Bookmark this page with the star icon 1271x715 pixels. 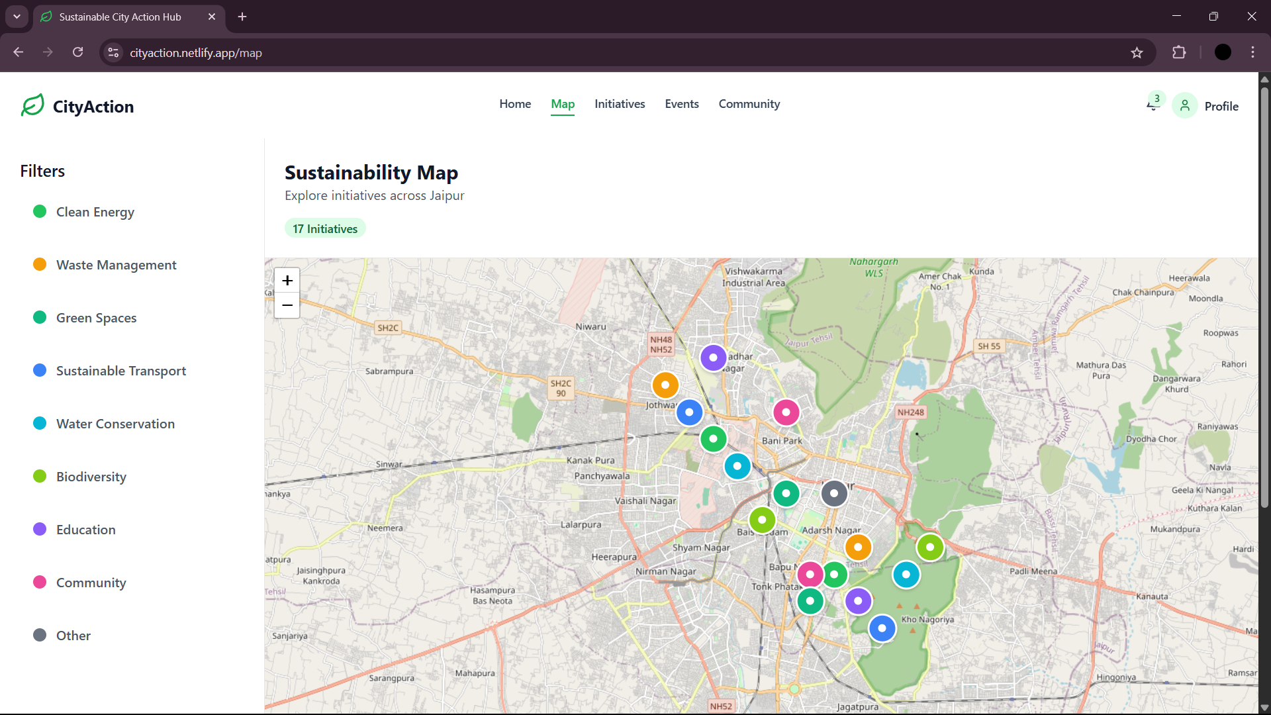1137,53
